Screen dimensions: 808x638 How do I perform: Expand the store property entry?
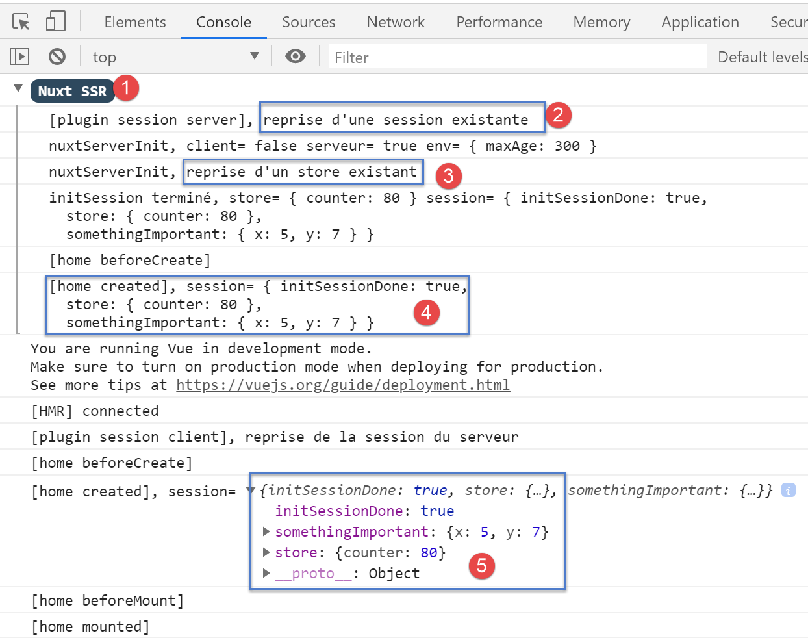(x=266, y=553)
